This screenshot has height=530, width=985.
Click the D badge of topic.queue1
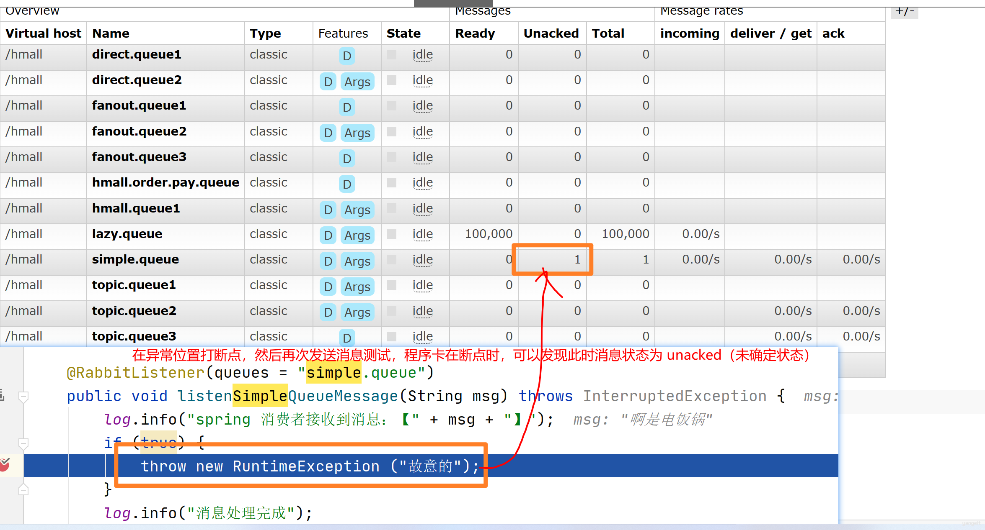click(x=328, y=287)
